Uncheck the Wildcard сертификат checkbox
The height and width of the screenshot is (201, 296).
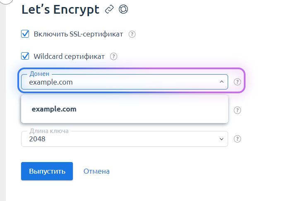[x=25, y=56]
